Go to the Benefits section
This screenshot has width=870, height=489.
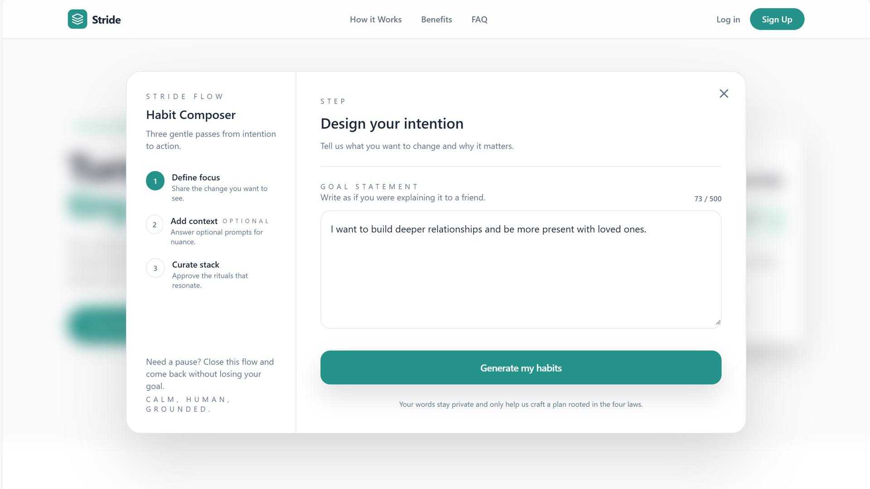tap(436, 19)
